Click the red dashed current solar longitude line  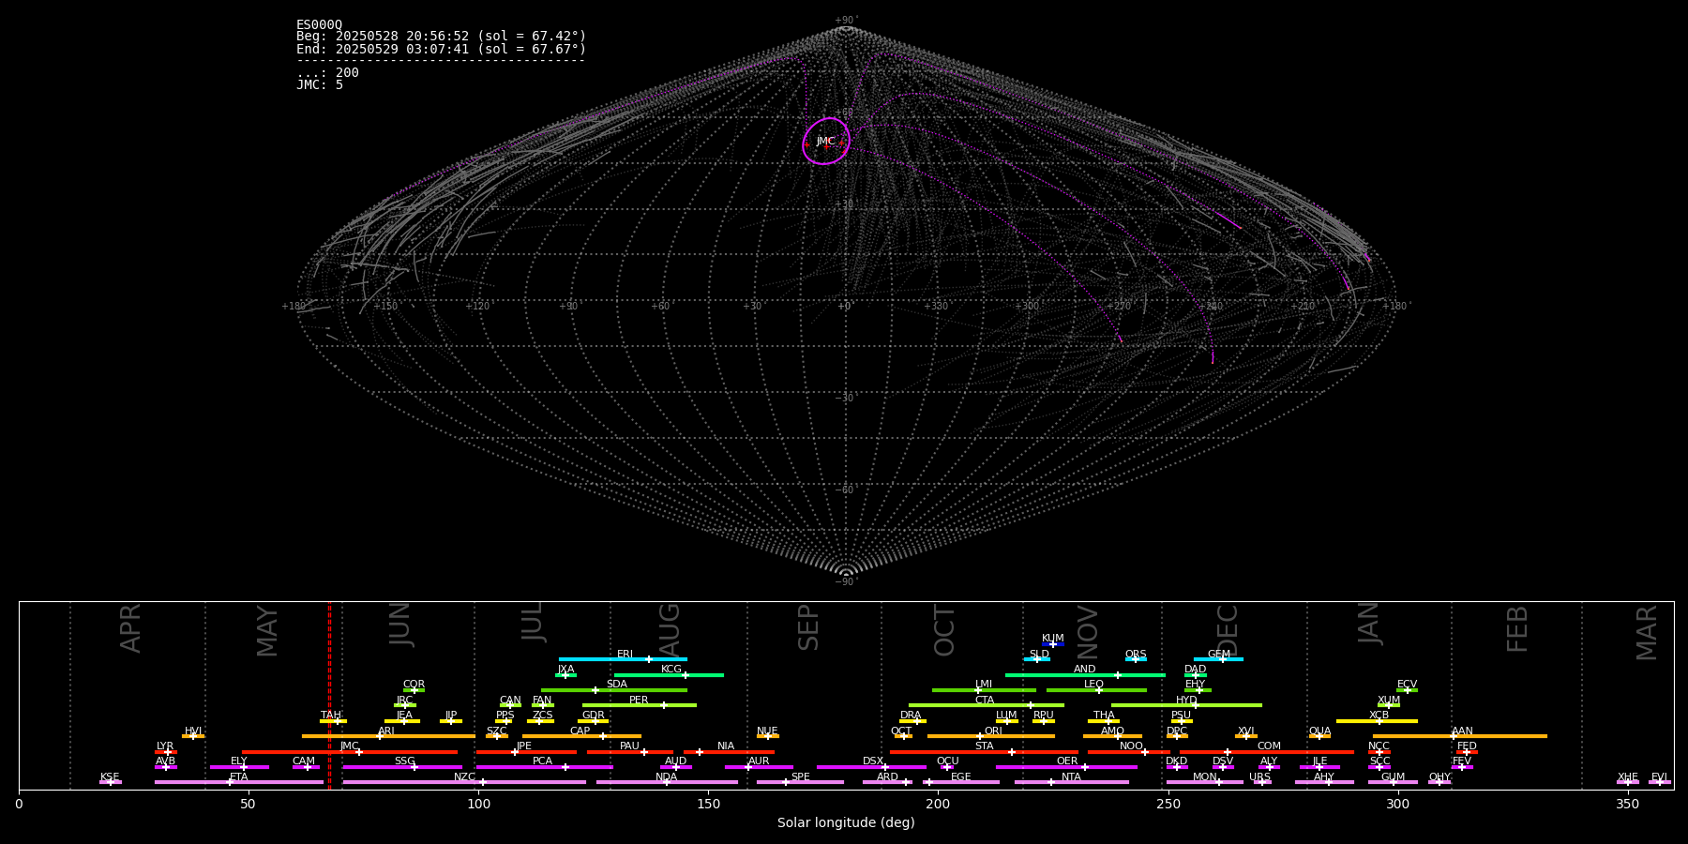pyautogui.click(x=329, y=695)
